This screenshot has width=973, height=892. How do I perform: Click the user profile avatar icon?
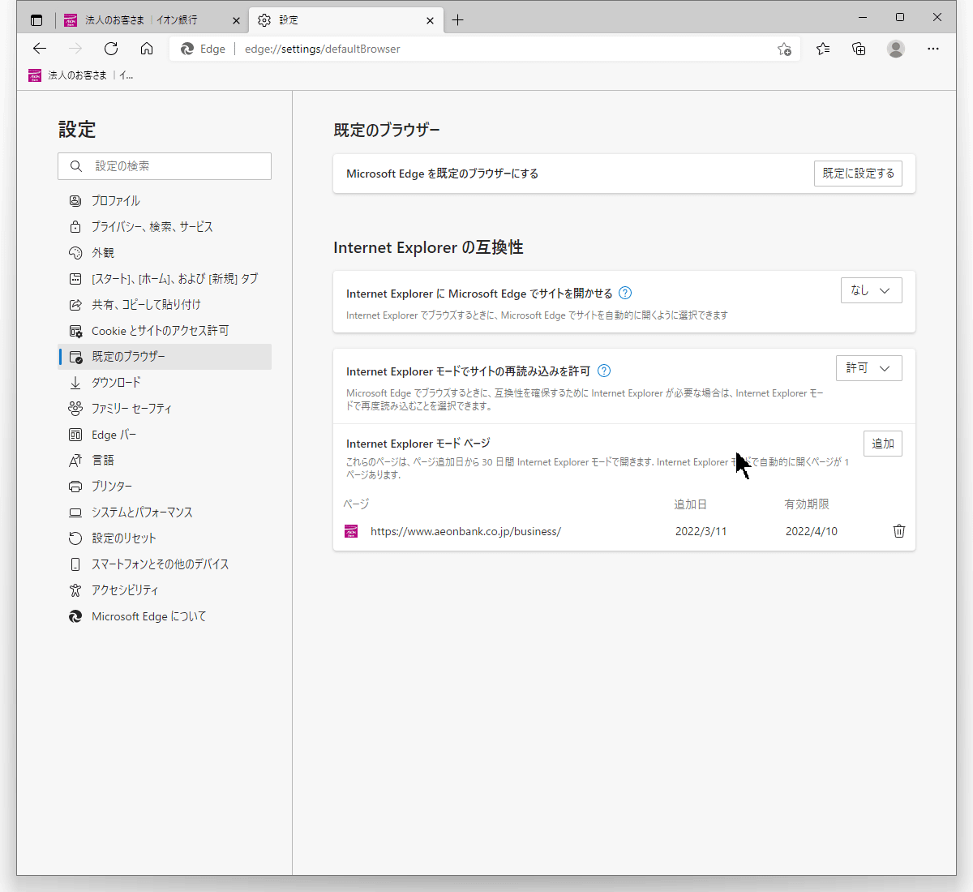click(896, 49)
